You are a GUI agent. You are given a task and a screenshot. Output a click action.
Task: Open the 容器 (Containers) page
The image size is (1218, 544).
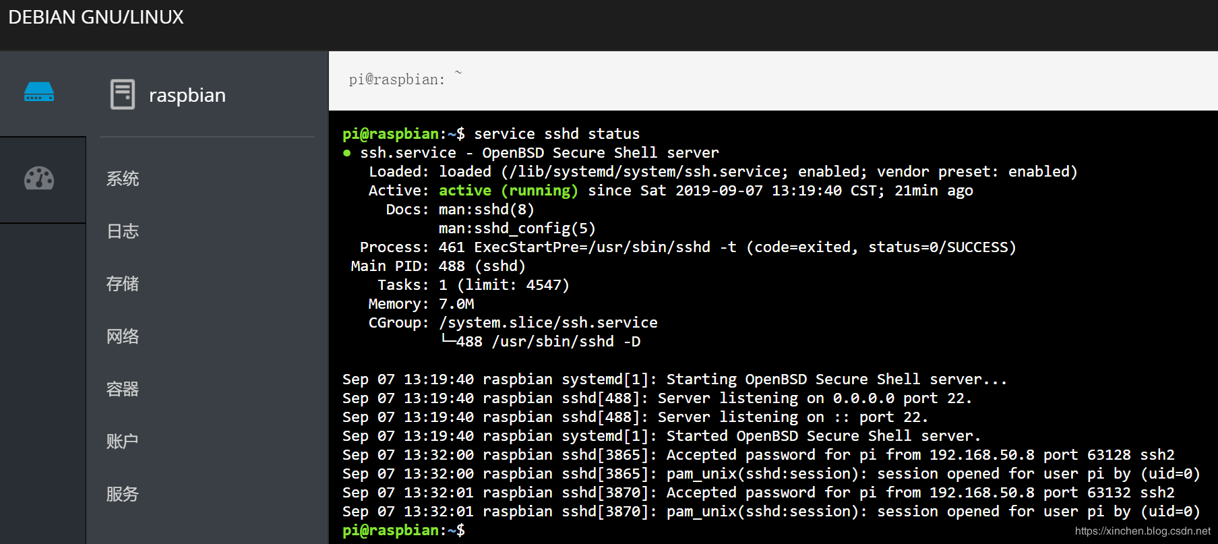[123, 389]
